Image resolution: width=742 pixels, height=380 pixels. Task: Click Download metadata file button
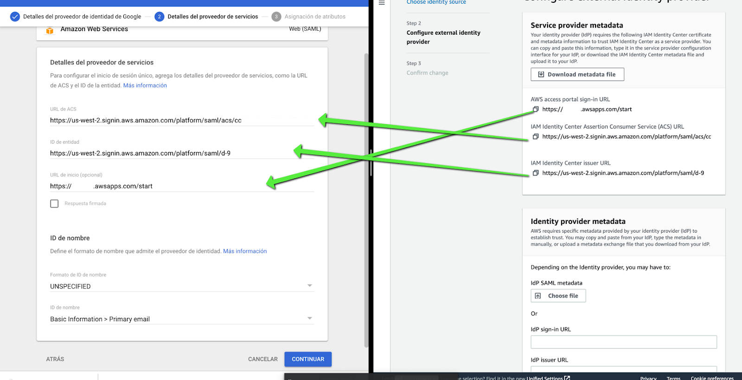(577, 74)
